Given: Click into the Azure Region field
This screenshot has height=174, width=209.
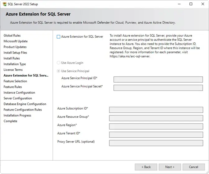Looking at the screenshot, I should coord(156,126).
